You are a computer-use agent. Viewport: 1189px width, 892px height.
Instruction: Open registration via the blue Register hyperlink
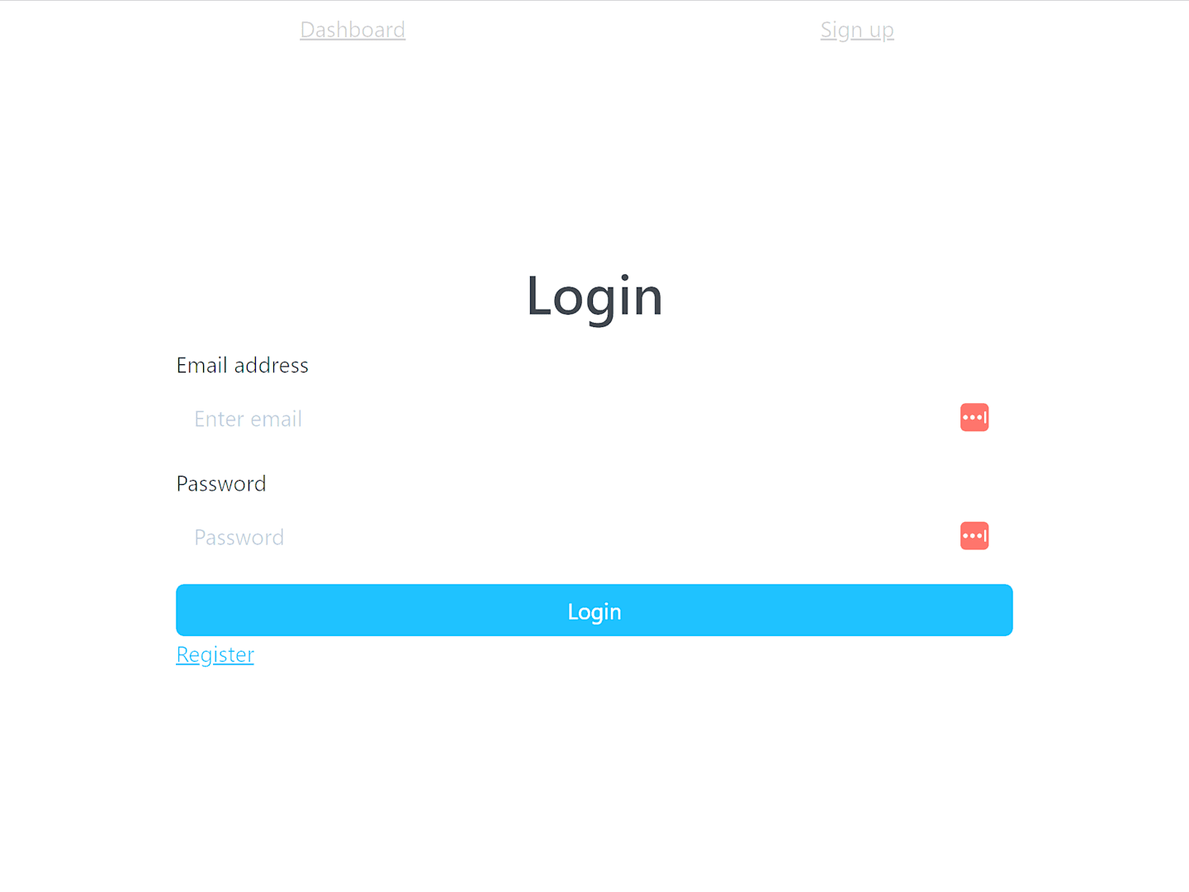click(x=215, y=655)
